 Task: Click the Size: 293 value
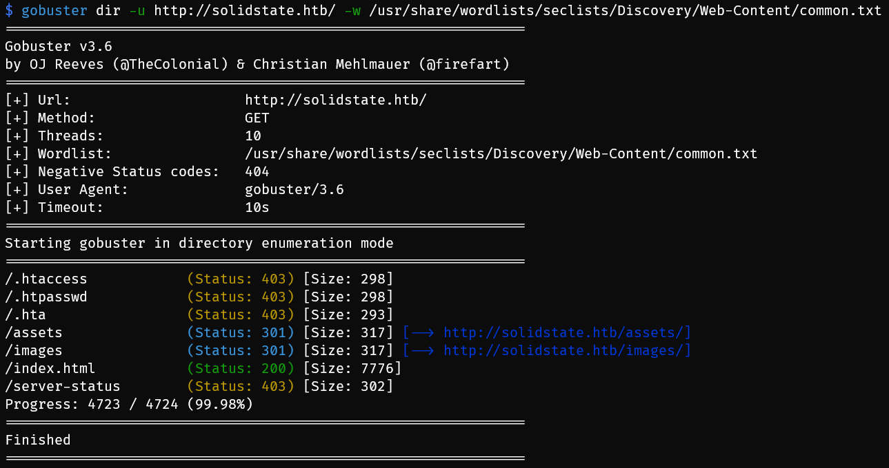pos(348,315)
